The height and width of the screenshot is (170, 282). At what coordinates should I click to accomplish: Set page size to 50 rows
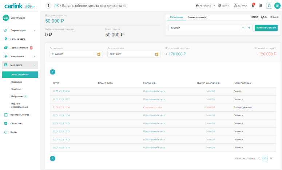pos(270,158)
